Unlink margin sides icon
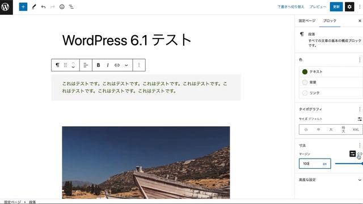 click(360, 154)
